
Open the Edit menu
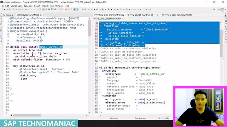pos(7,6)
